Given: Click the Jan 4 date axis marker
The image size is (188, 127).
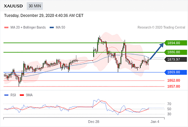Looking at the screenshot, I should point(155,122).
